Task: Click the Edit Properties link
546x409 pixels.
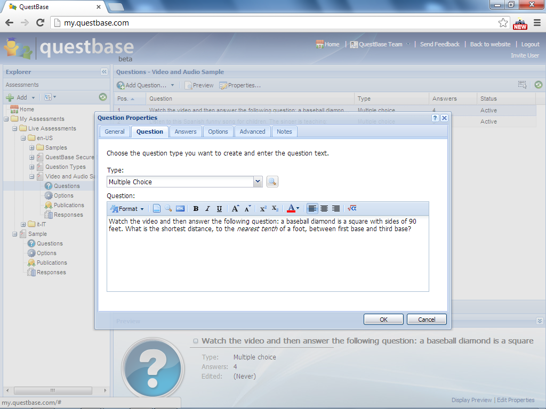Action: 516,400
